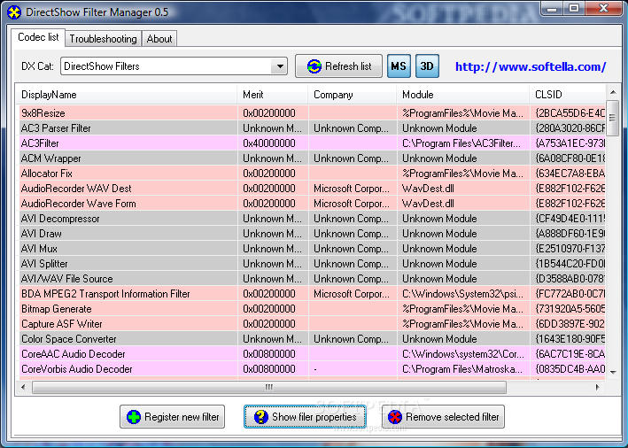Click the vertical scrollbar up arrow
The height and width of the screenshot is (448, 628).
[613, 92]
